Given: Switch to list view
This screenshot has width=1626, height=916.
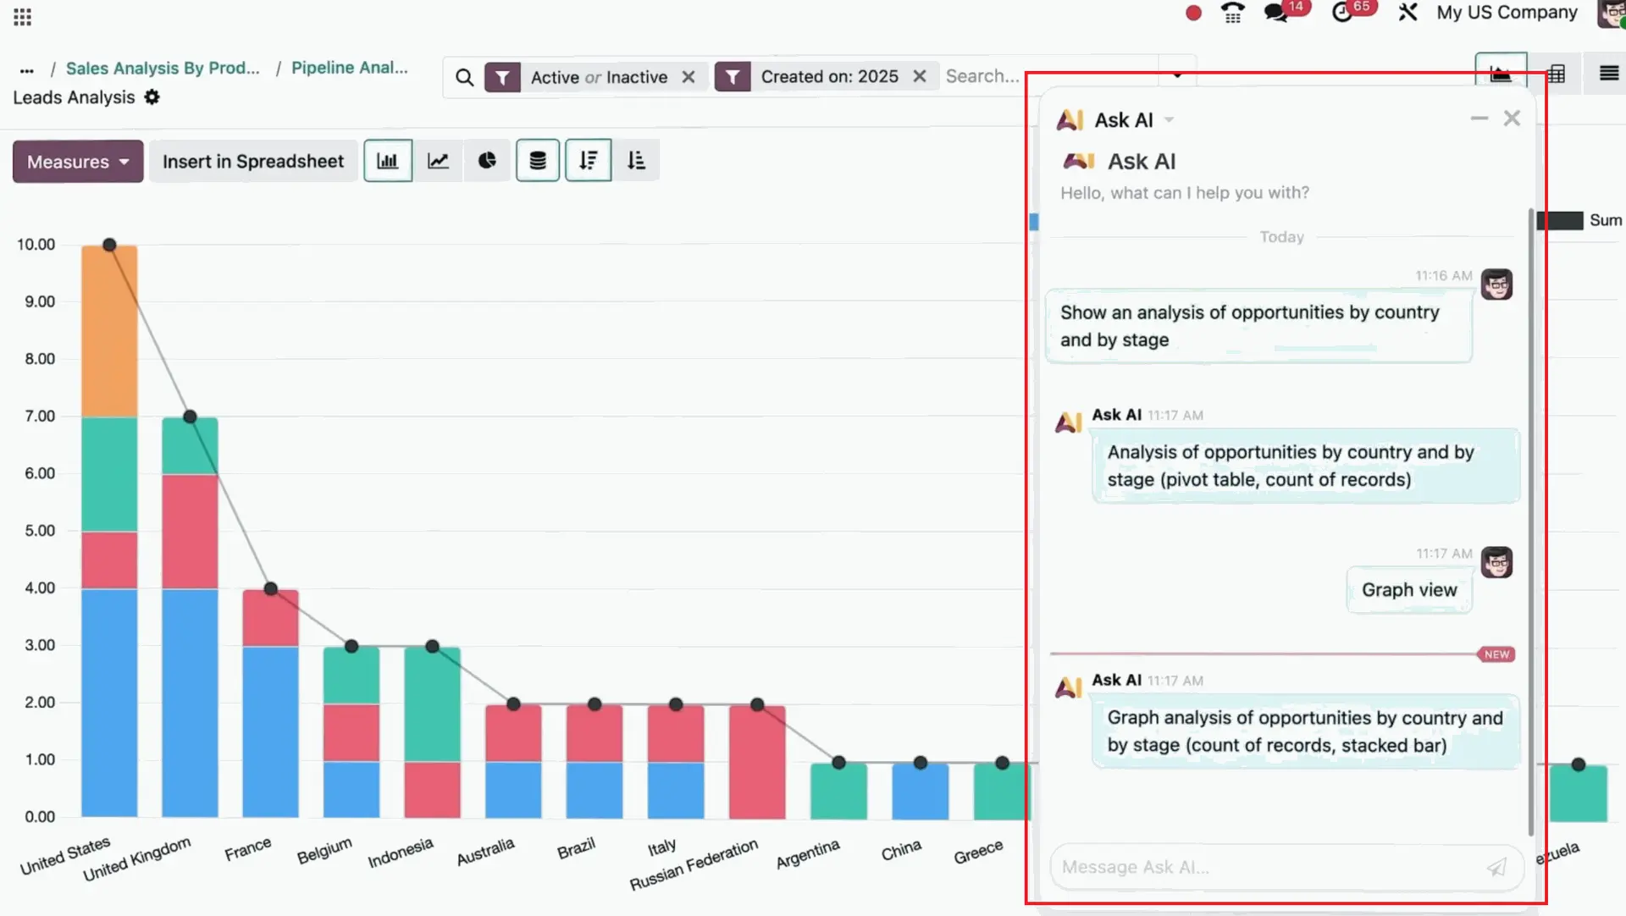Looking at the screenshot, I should 1607,74.
